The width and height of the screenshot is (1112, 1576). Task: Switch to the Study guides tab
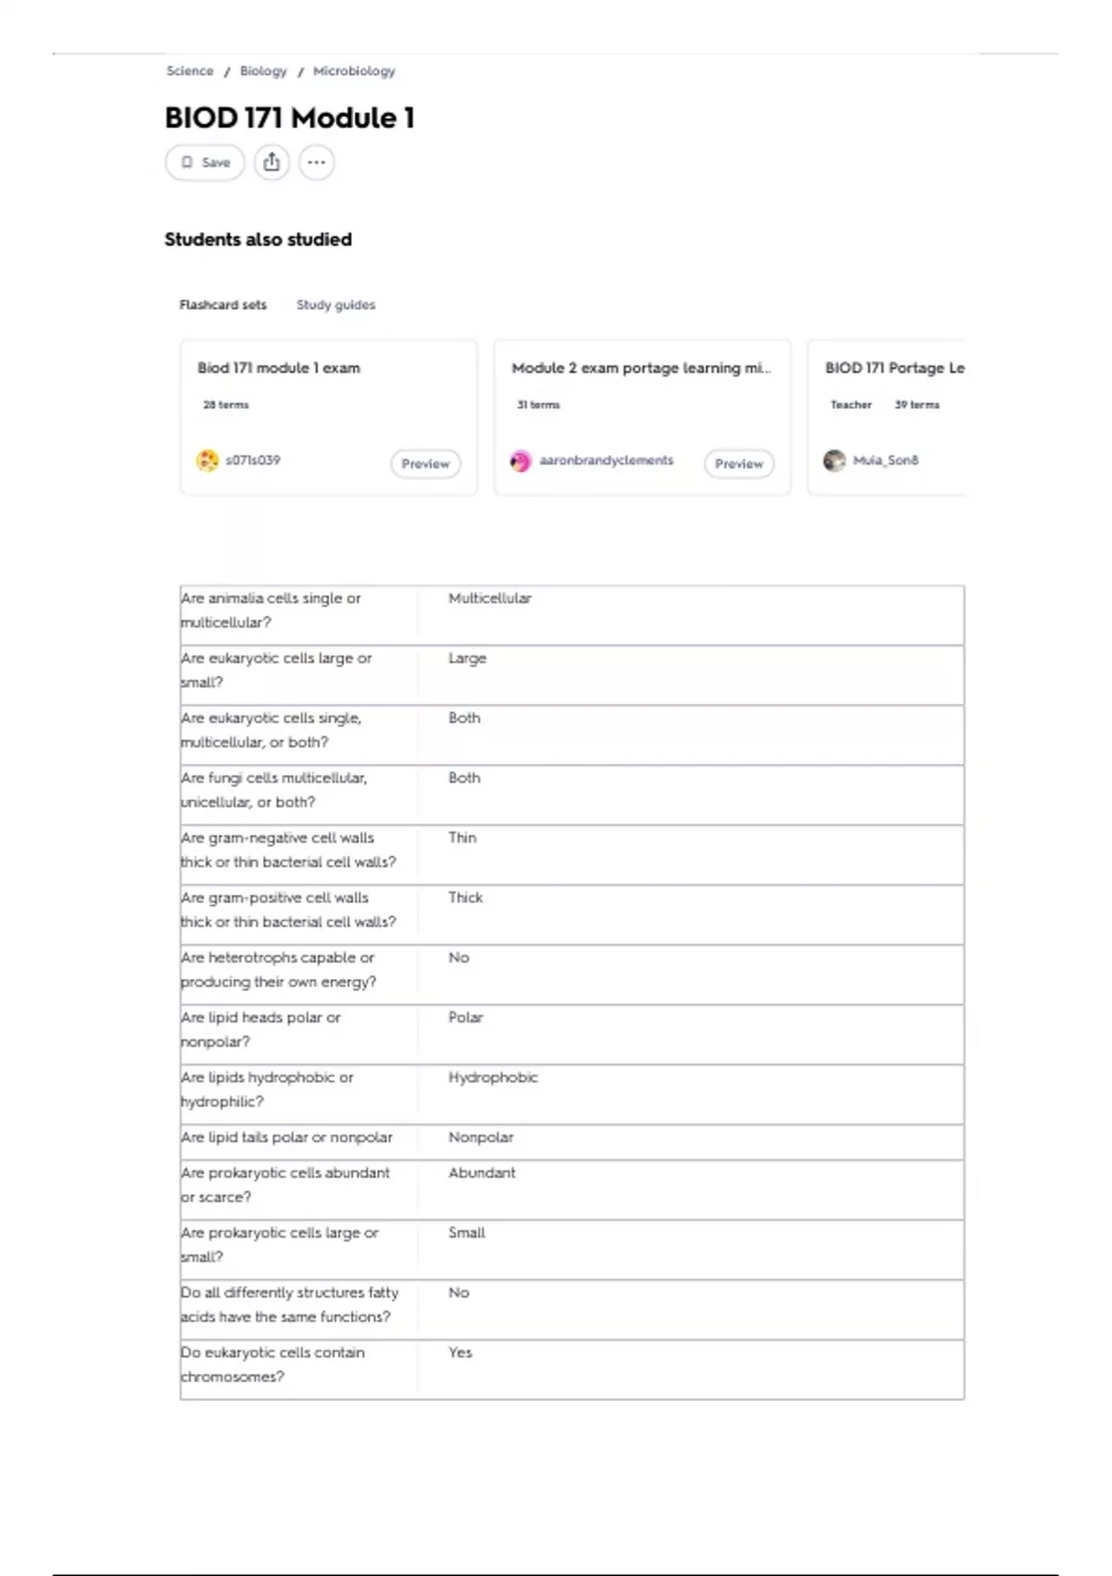pos(335,305)
